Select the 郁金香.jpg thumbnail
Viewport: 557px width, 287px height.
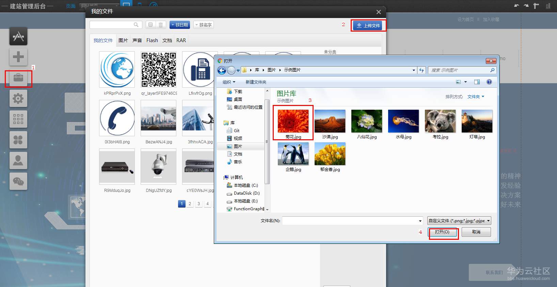(330, 154)
